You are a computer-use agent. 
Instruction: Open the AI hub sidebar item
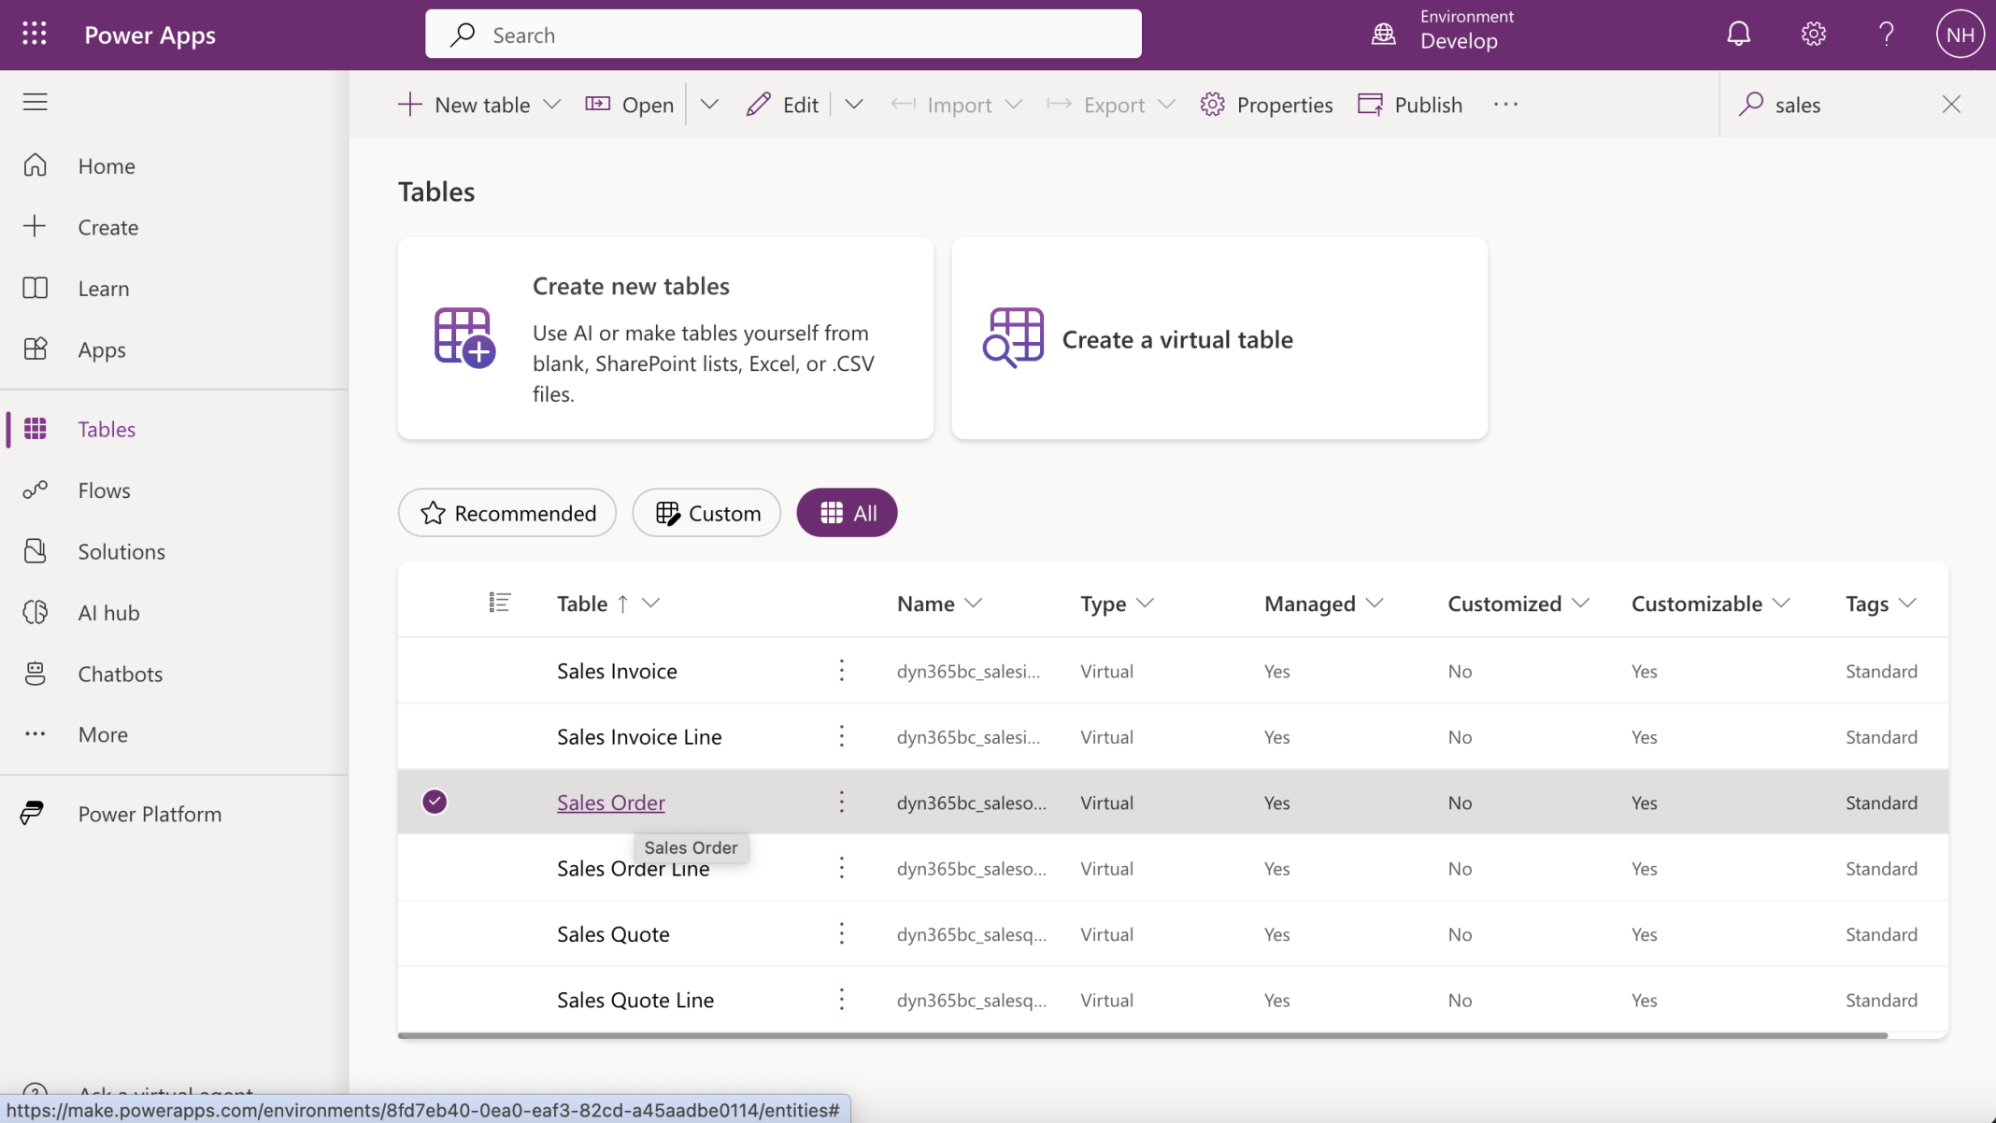[108, 613]
